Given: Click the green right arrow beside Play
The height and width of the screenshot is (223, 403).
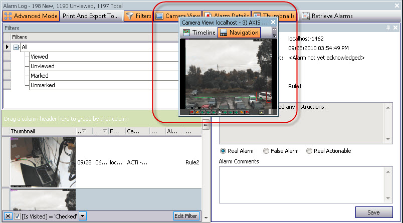Looking at the screenshot, I should coord(225,112).
